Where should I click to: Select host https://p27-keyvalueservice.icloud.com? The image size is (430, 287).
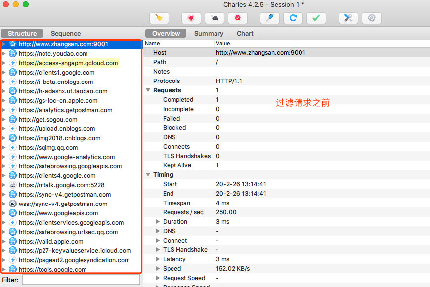75,250
